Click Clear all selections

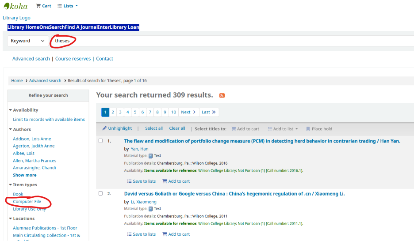pyautogui.click(x=177, y=128)
